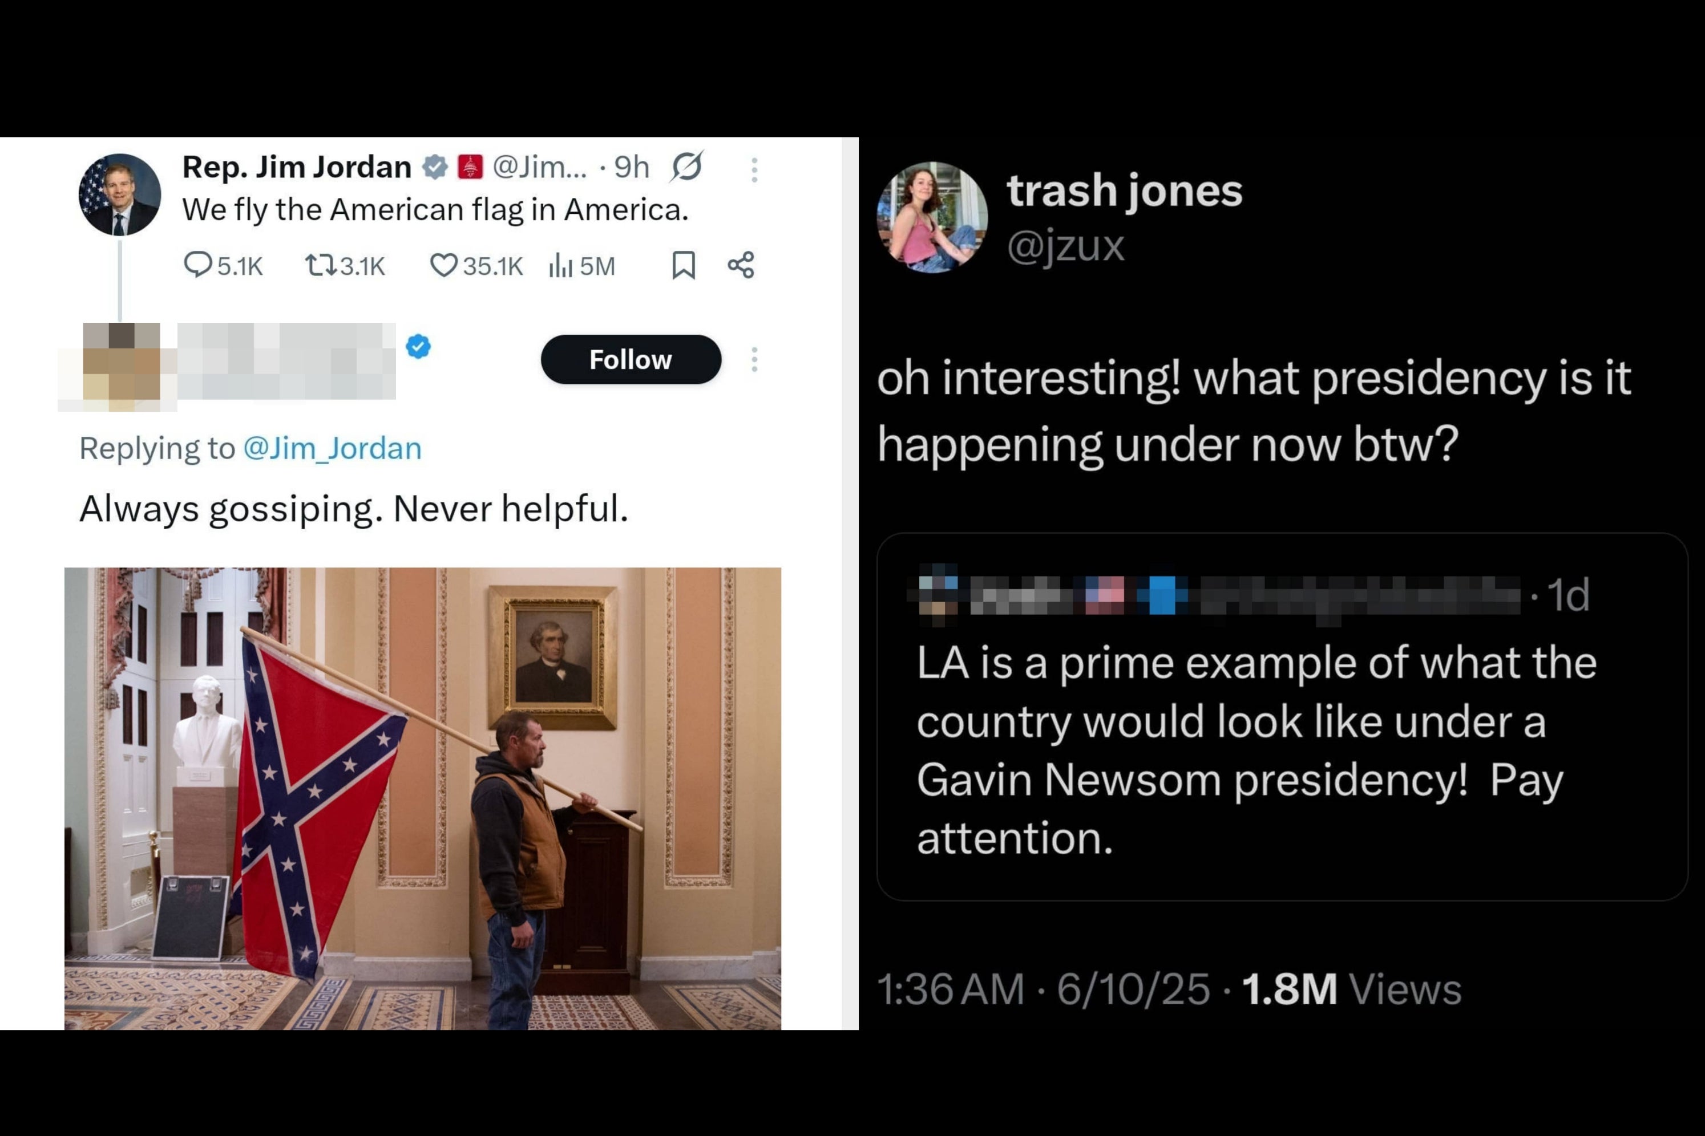Open the @Jim_Jordan mention link
Image resolution: width=1705 pixels, height=1136 pixels.
(x=332, y=448)
